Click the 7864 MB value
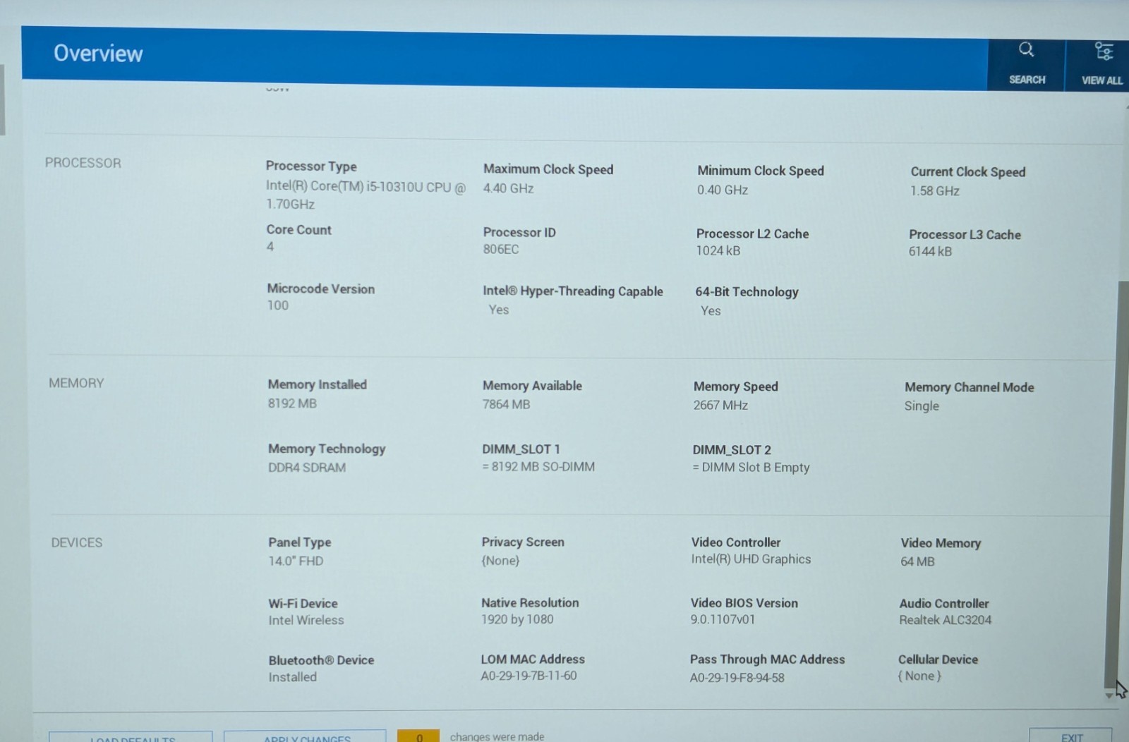The height and width of the screenshot is (742, 1129). pos(507,405)
